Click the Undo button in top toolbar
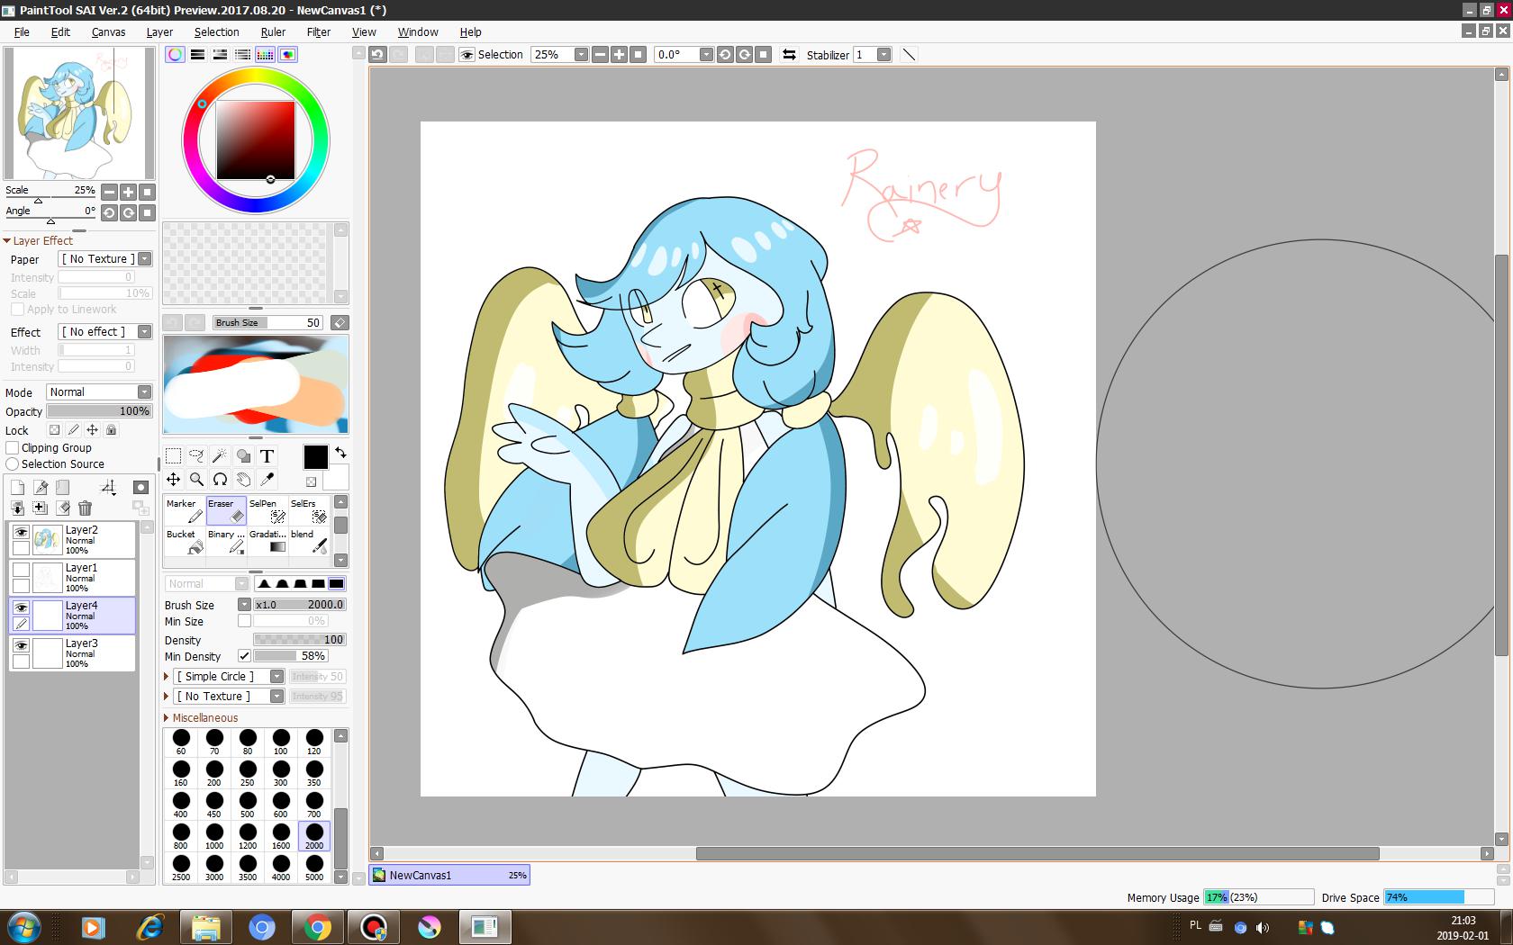This screenshot has height=945, width=1513. click(377, 55)
